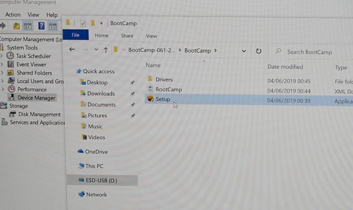Open the File tab in Explorer

[x=75, y=35]
